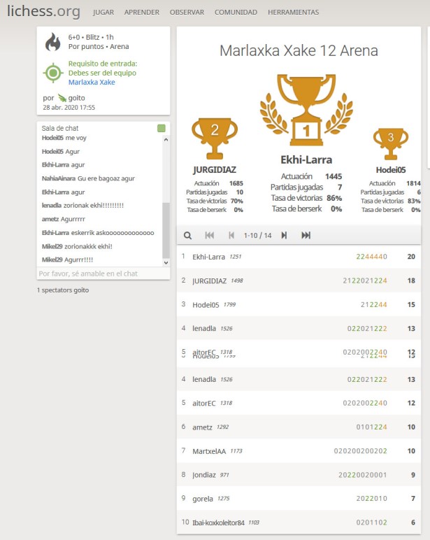
Task: Jump to first page of standings
Action: (209, 236)
